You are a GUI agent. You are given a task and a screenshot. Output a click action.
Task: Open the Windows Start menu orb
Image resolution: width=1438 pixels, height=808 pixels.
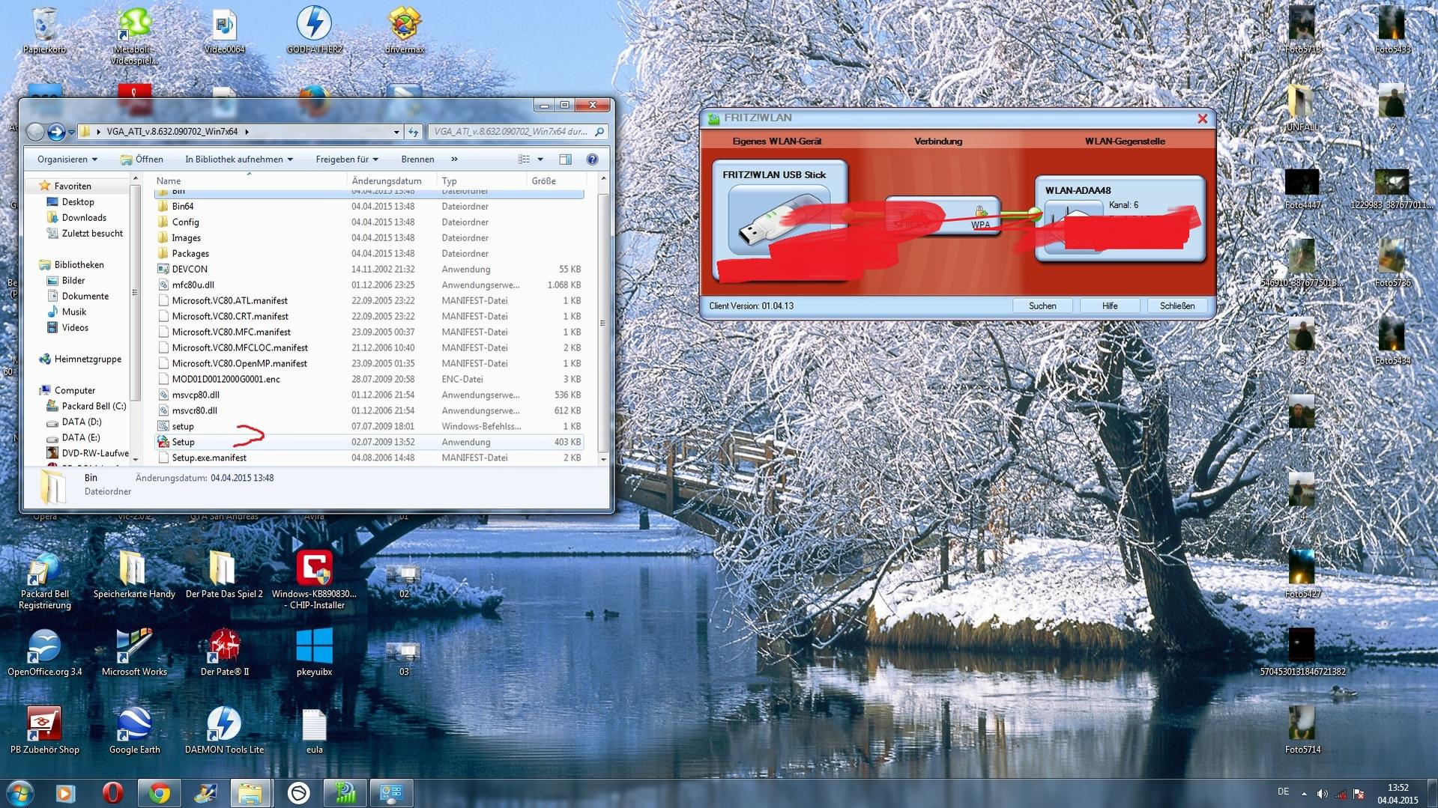20,792
